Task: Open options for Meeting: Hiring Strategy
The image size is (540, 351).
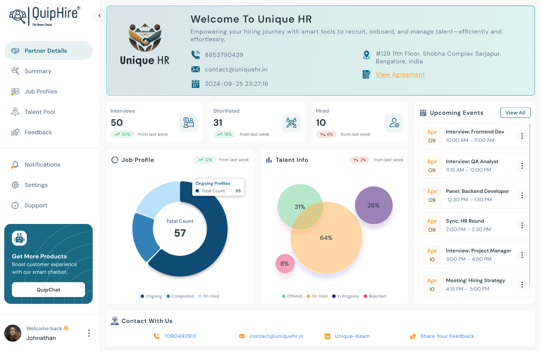Action: [522, 285]
